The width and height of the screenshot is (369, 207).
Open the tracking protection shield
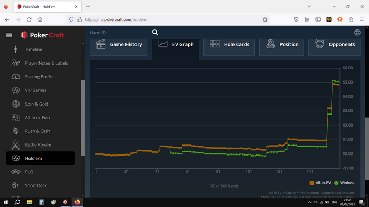(x=71, y=19)
